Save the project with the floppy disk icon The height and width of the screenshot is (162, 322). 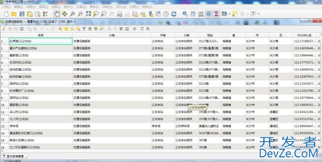[22, 14]
